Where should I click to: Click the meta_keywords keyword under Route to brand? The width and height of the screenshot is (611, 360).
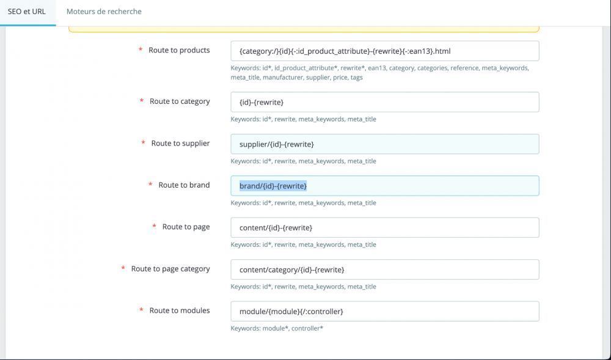coord(320,202)
